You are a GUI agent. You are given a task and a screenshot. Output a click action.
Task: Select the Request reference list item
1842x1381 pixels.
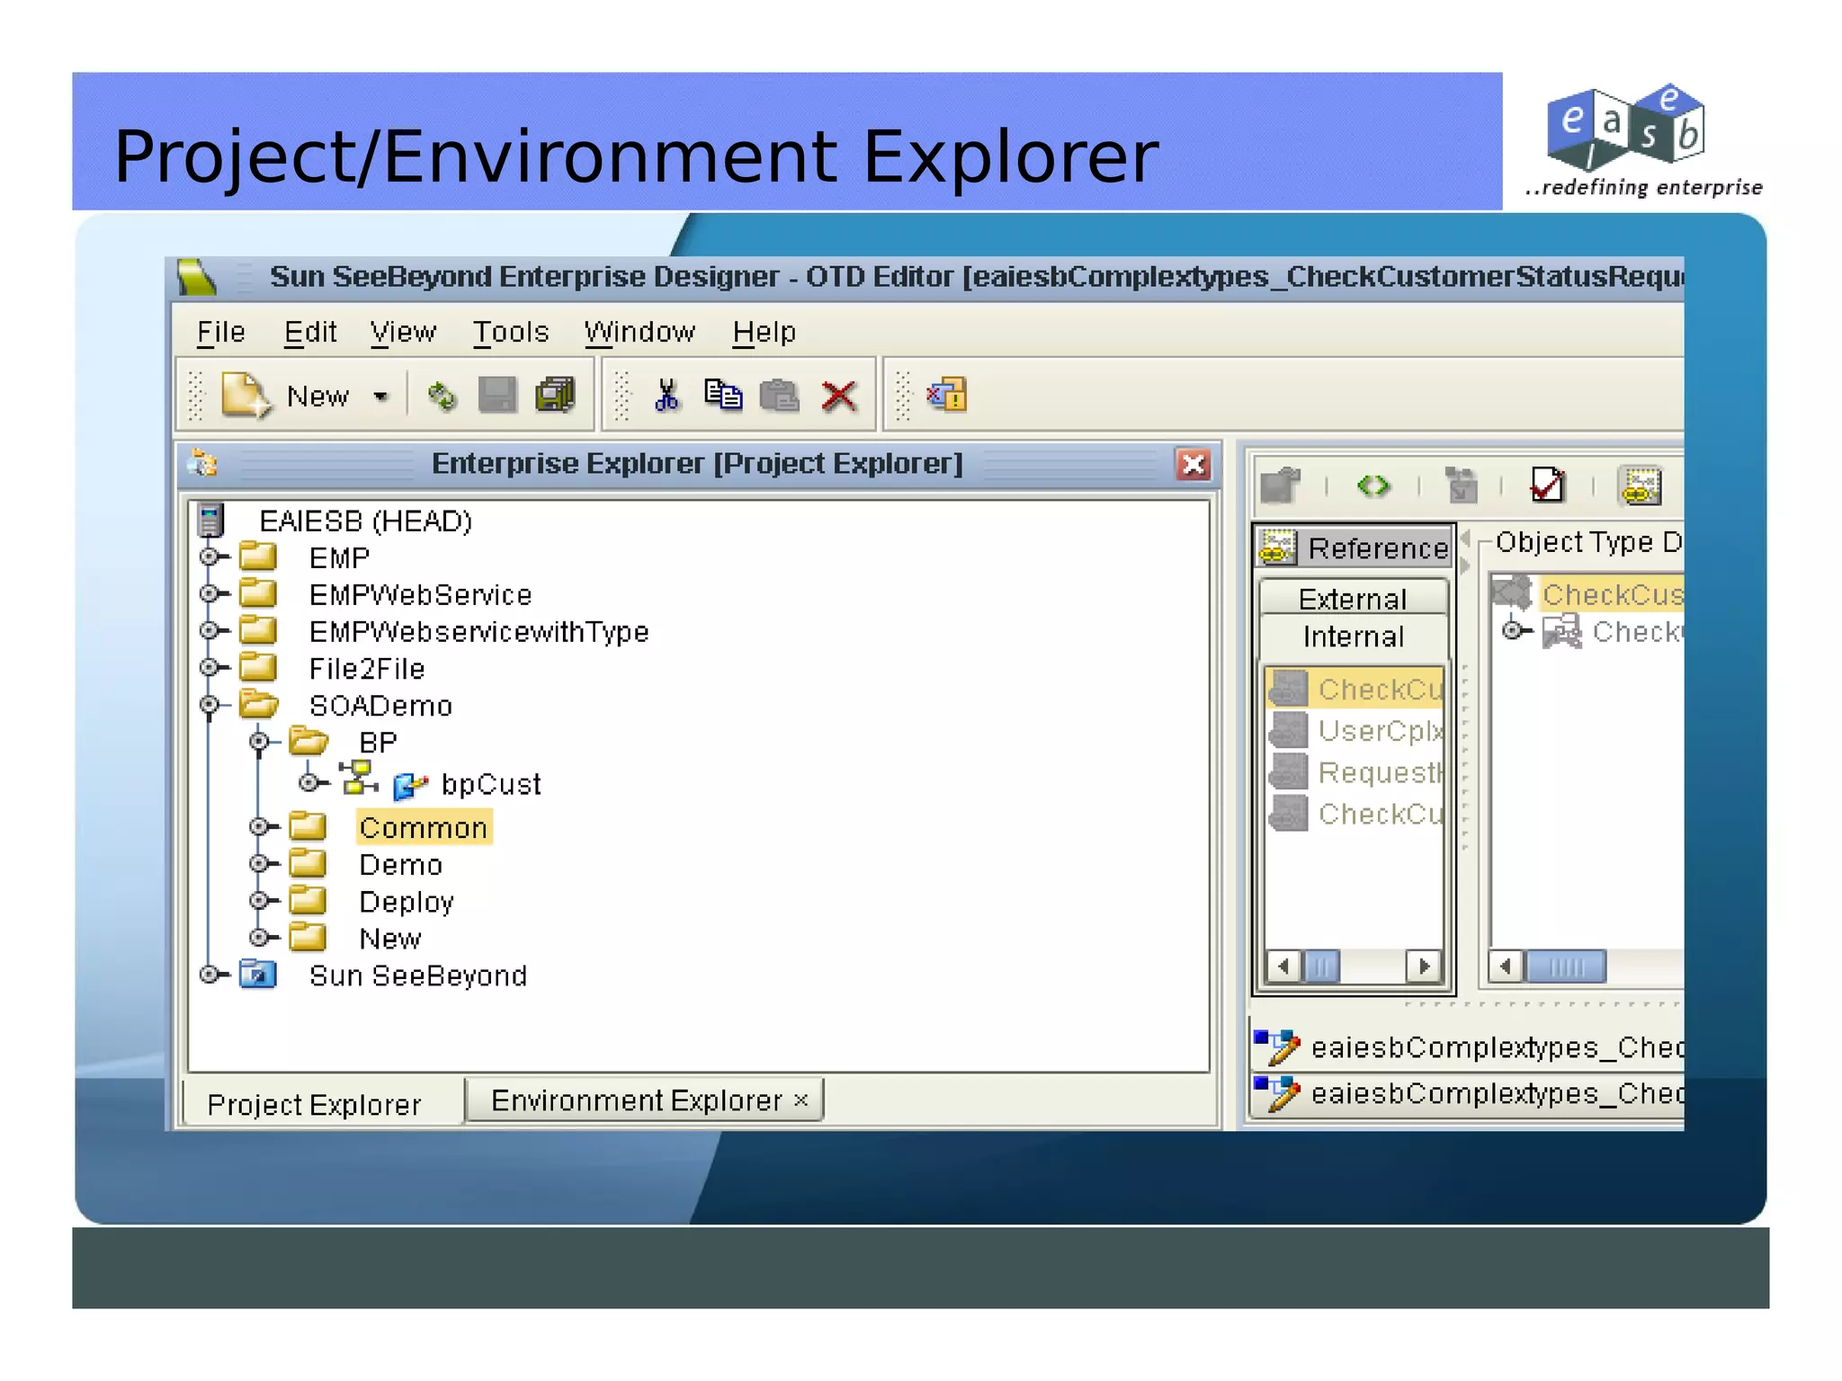[1355, 771]
